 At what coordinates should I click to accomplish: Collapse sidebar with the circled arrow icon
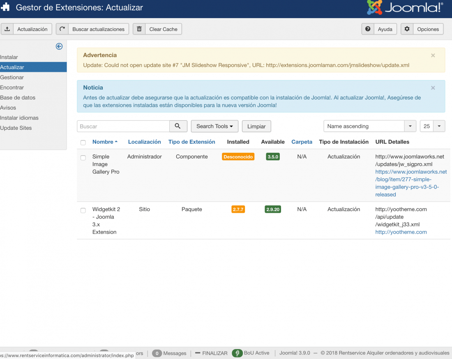click(59, 46)
